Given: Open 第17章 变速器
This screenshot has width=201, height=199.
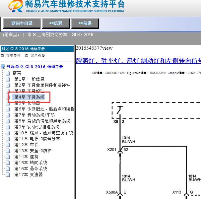Looking at the screenshot, I should coord(29,175).
